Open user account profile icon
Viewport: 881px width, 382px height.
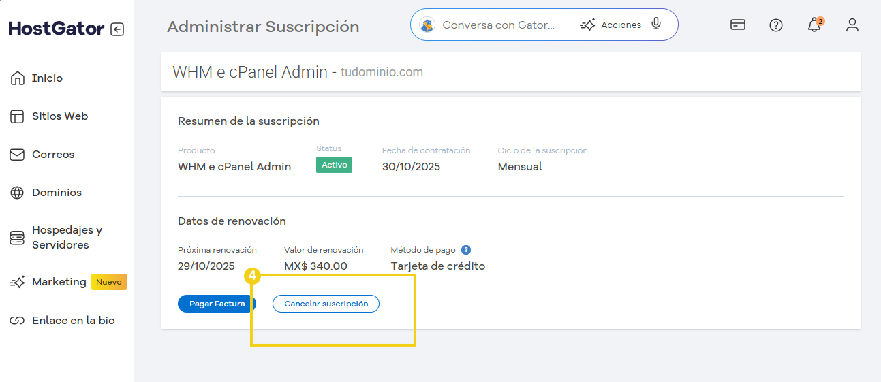(852, 25)
